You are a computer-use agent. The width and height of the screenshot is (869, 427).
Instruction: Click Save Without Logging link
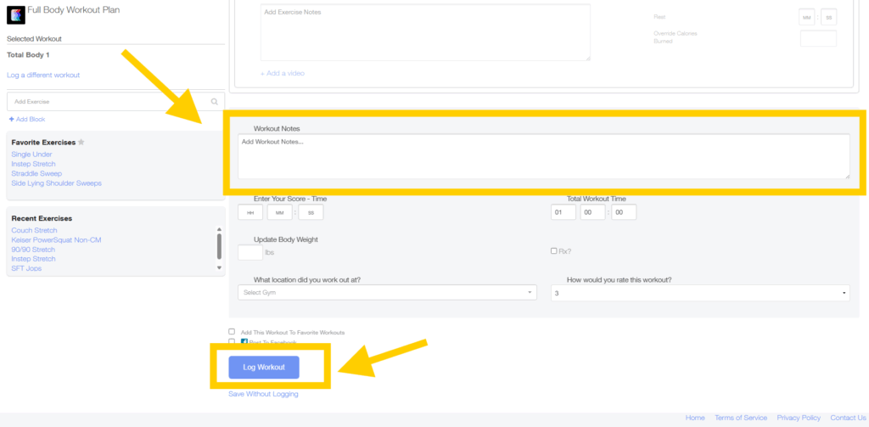point(263,394)
